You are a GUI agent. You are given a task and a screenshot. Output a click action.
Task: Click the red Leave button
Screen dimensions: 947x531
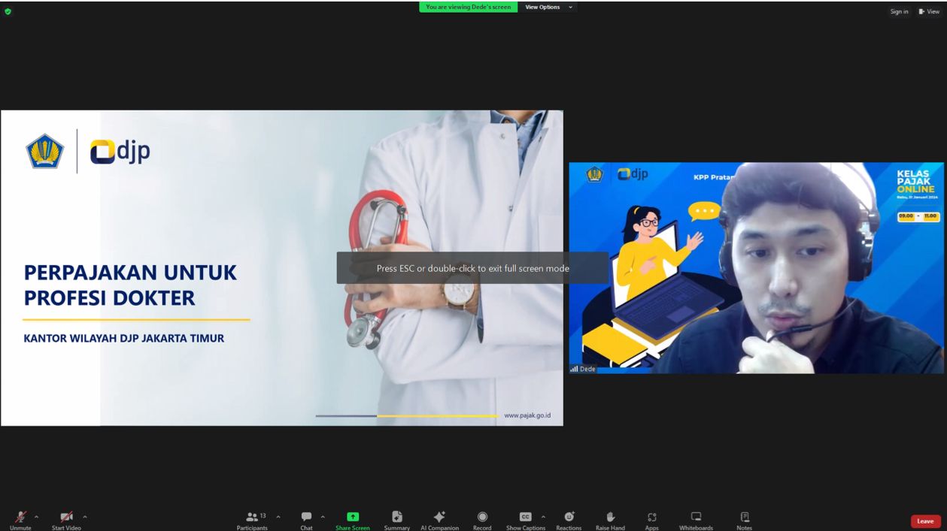click(924, 521)
